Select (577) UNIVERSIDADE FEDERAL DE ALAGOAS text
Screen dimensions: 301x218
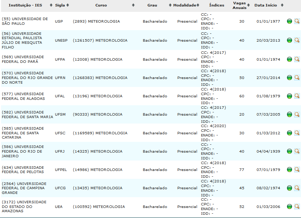(x=23, y=96)
